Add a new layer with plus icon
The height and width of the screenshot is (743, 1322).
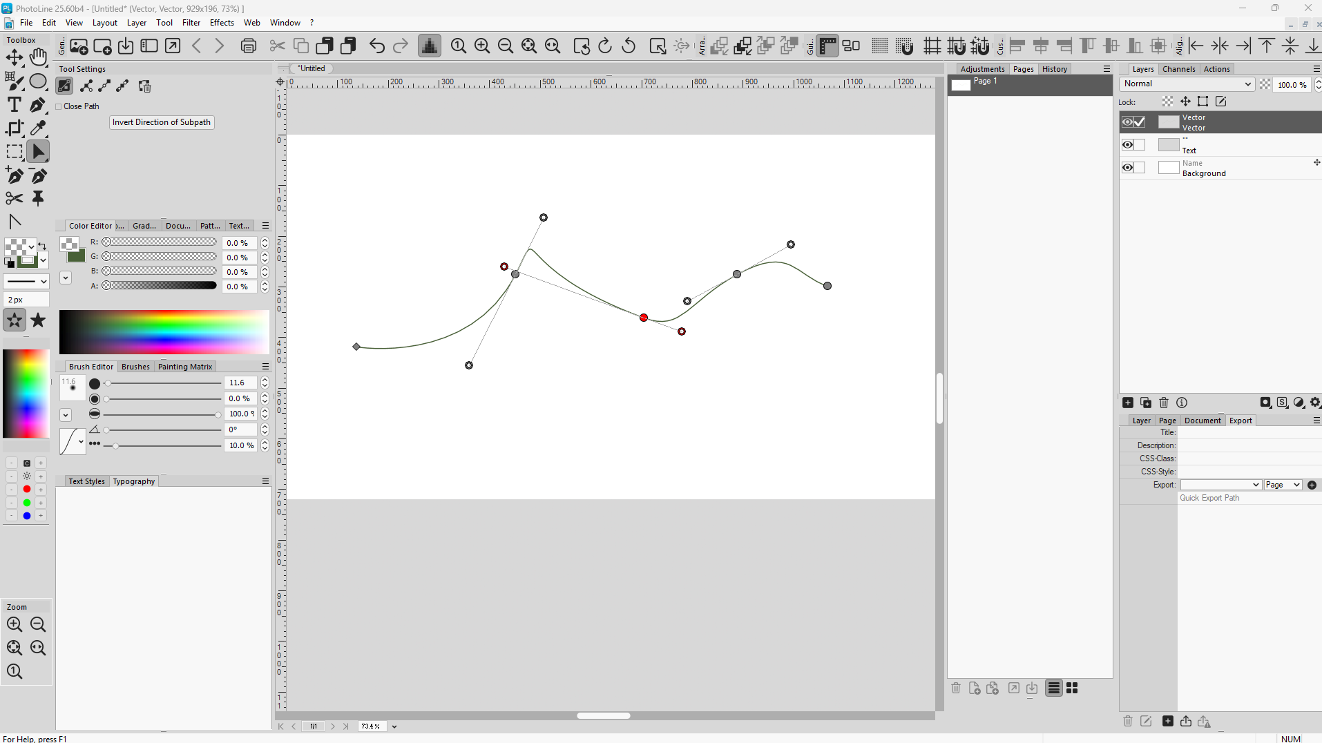[1128, 403]
